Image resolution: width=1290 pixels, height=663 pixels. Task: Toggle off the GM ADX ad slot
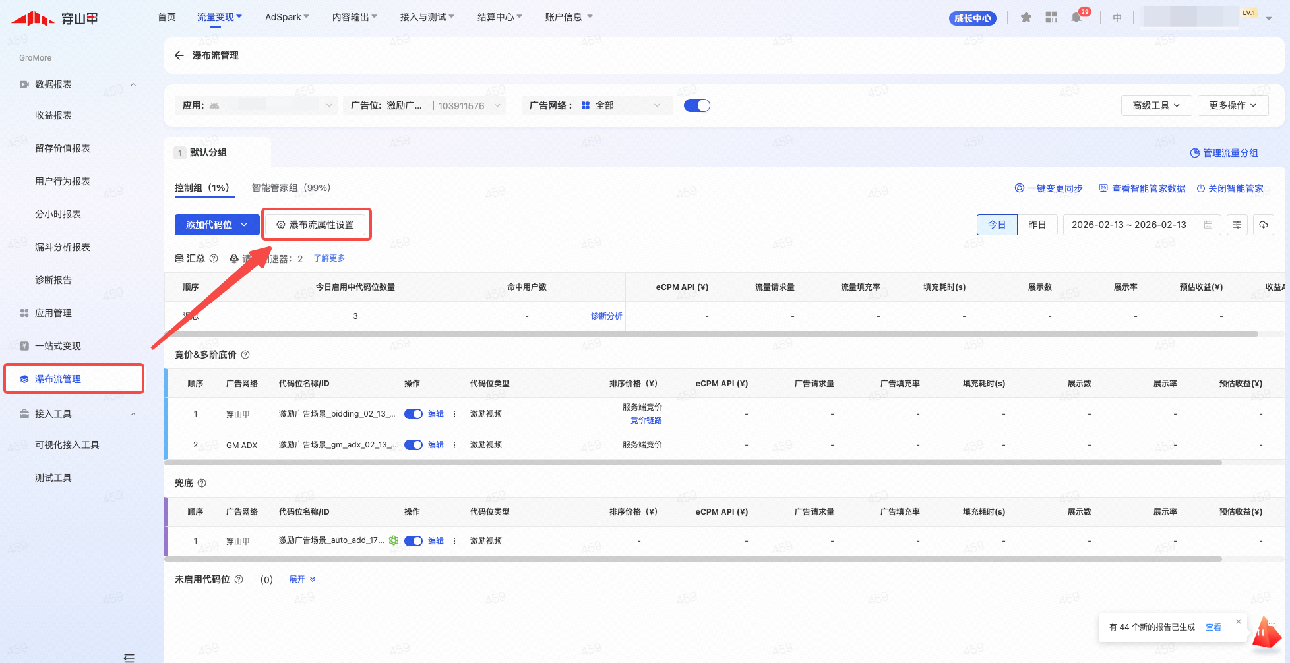[x=414, y=445]
